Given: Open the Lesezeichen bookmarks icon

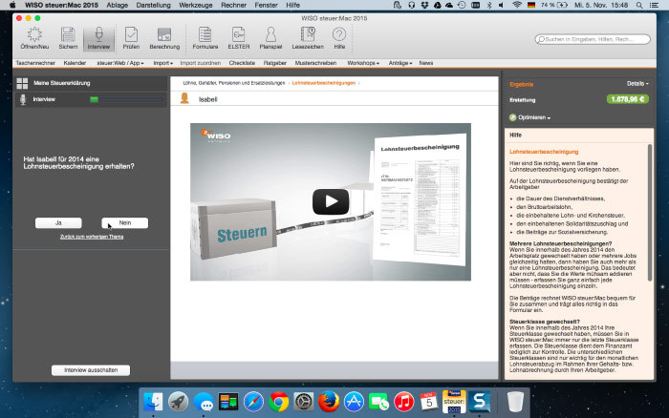Looking at the screenshot, I should point(308,38).
